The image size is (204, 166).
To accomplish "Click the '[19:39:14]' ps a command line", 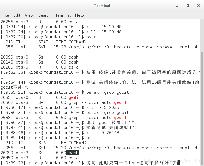I will coord(48,138).
